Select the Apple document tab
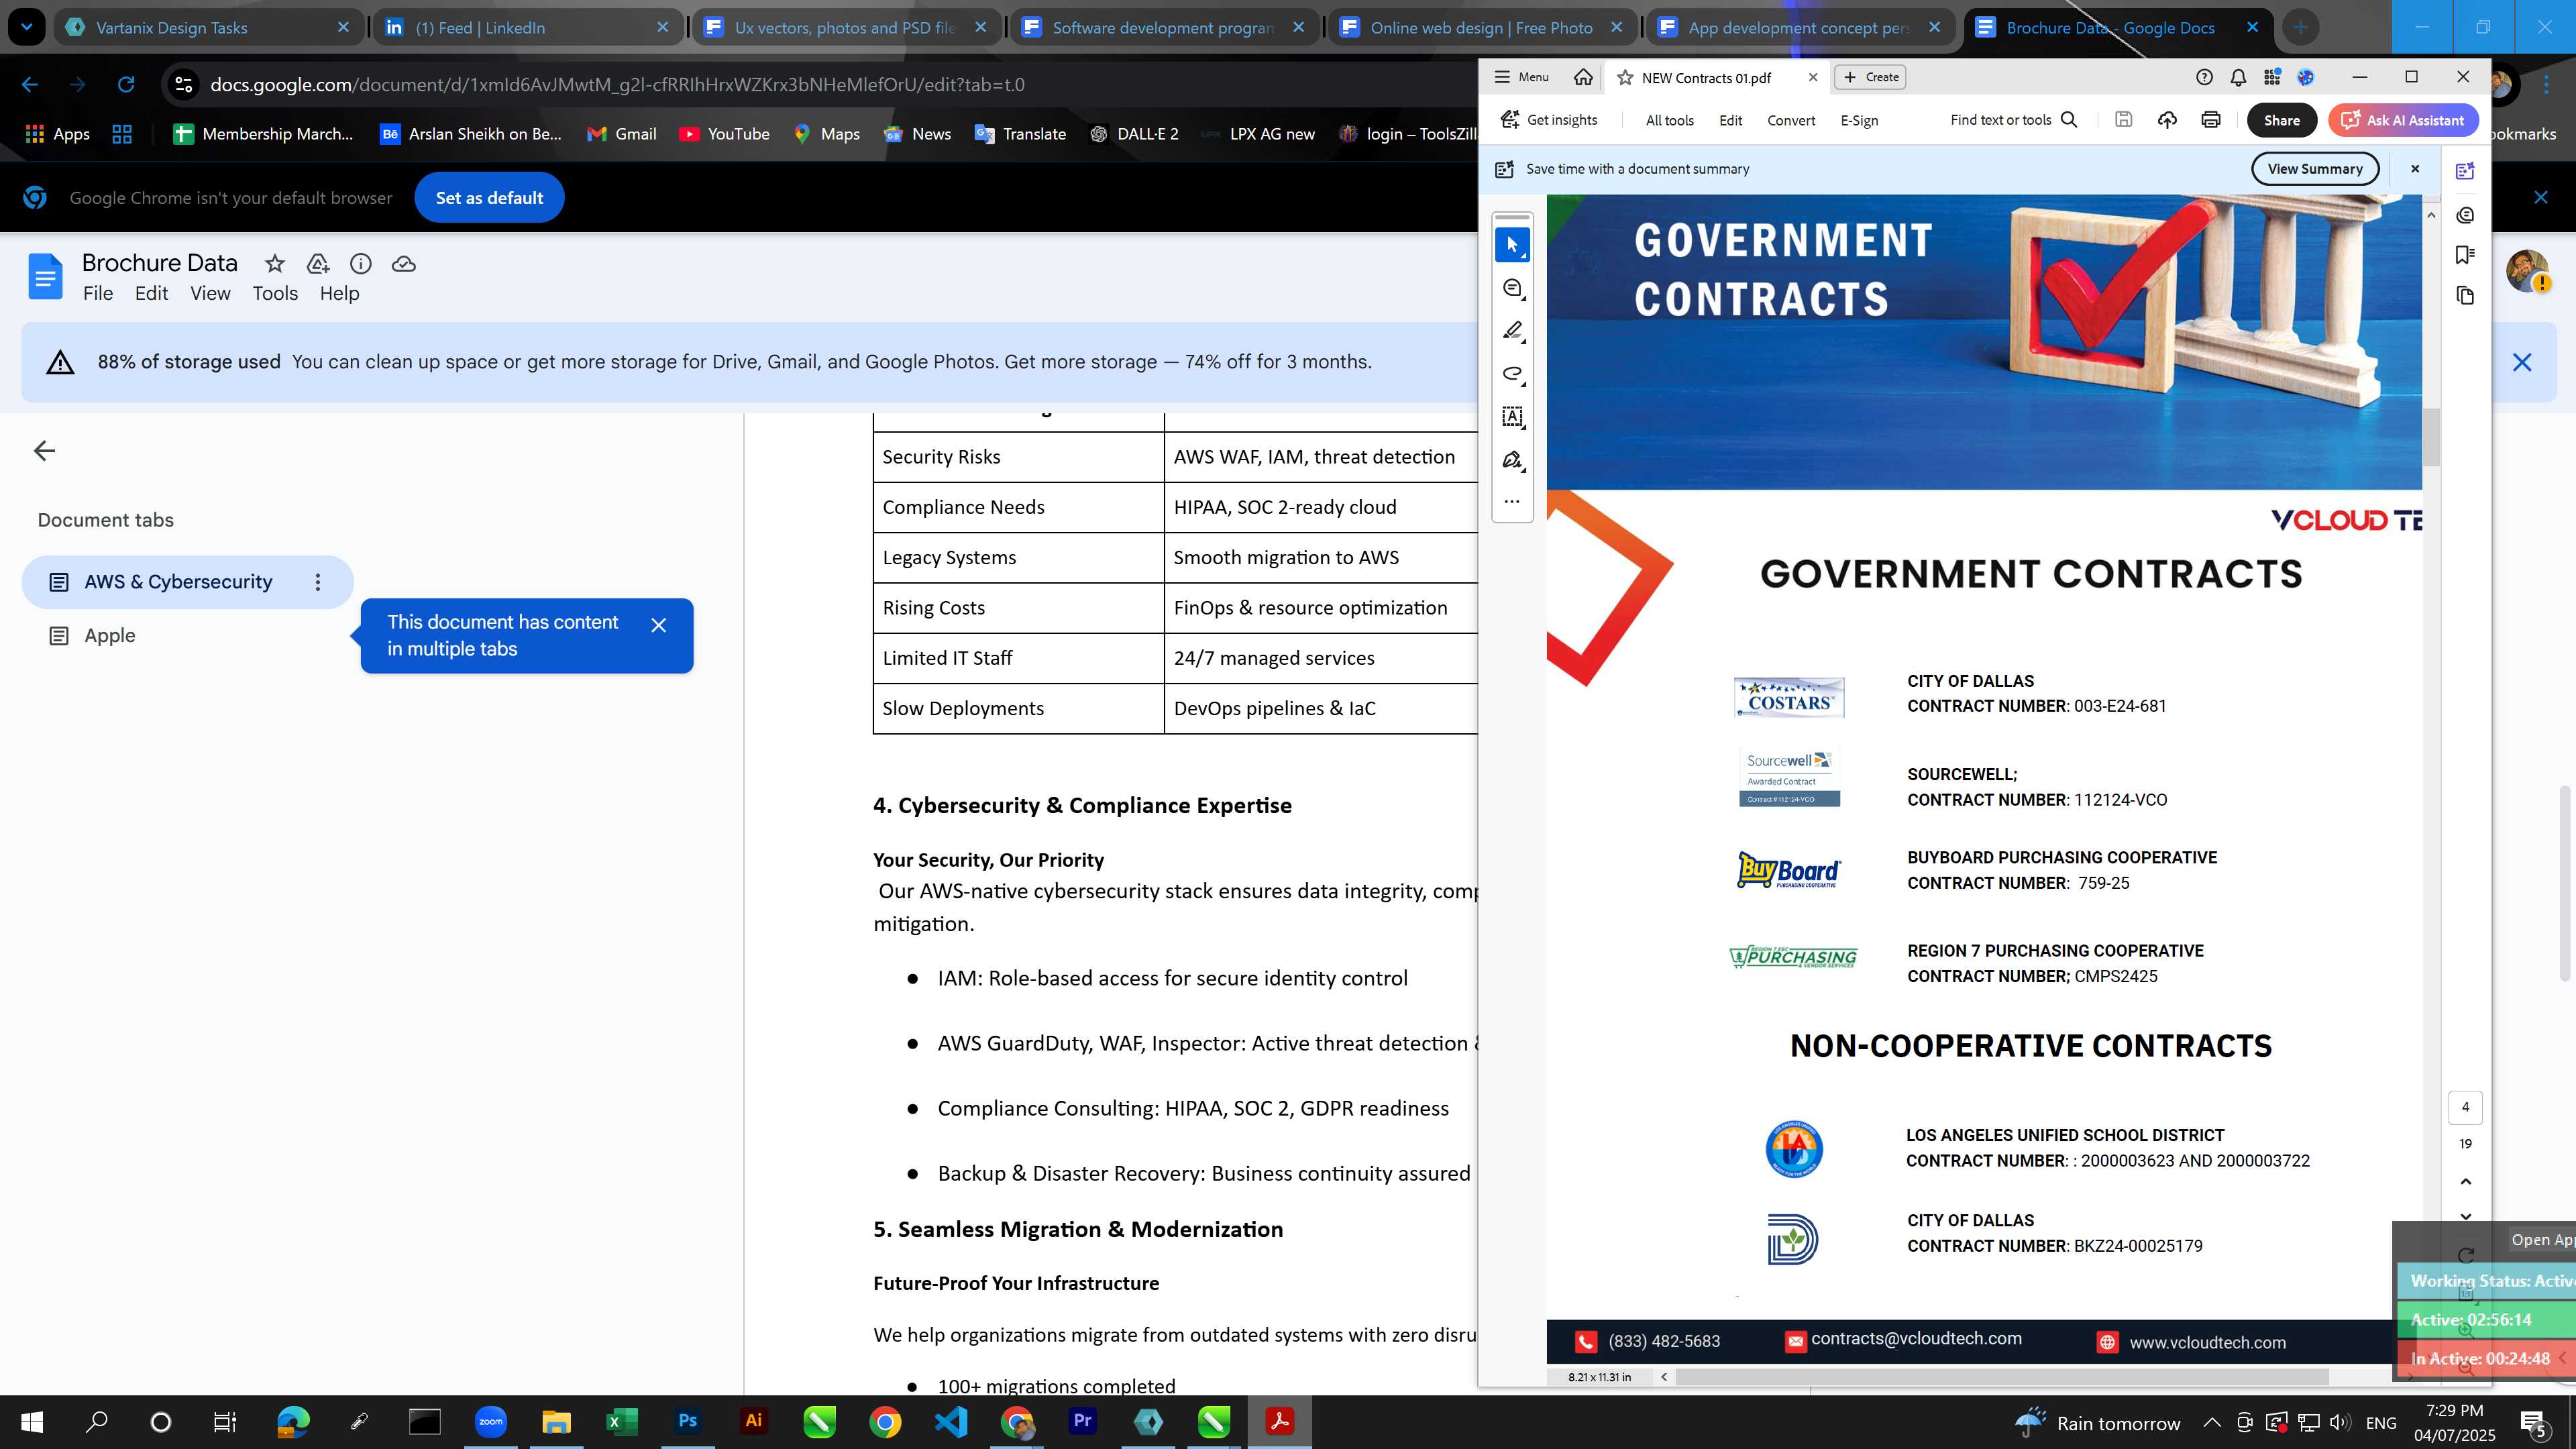 (x=109, y=636)
